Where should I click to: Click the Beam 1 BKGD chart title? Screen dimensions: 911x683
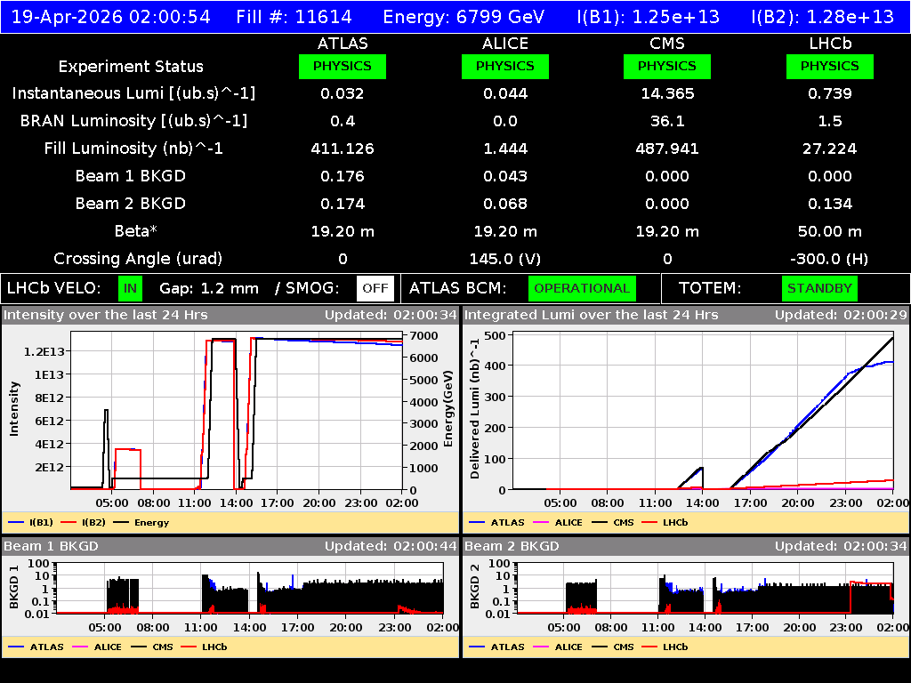click(51, 546)
